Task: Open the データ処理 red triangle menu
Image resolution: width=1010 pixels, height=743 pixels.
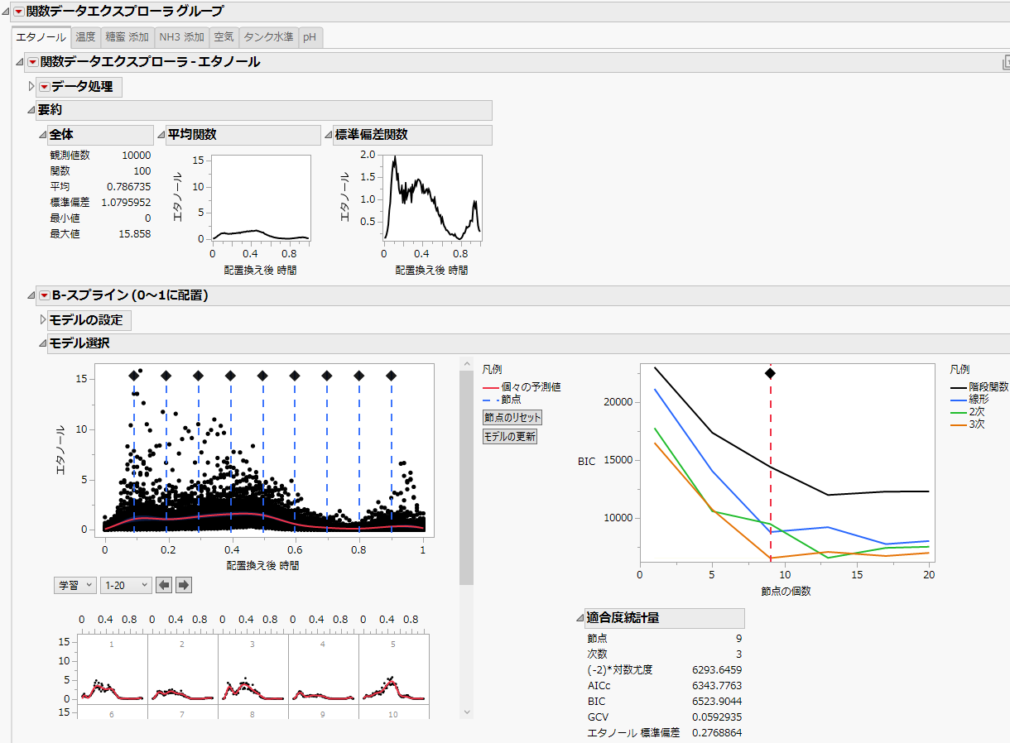Action: click(x=44, y=86)
